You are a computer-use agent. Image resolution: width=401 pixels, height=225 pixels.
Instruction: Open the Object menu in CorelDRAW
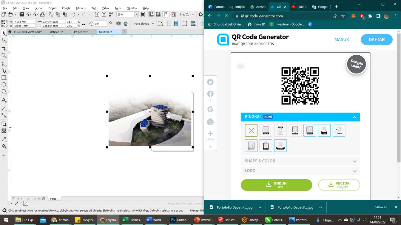(52, 8)
